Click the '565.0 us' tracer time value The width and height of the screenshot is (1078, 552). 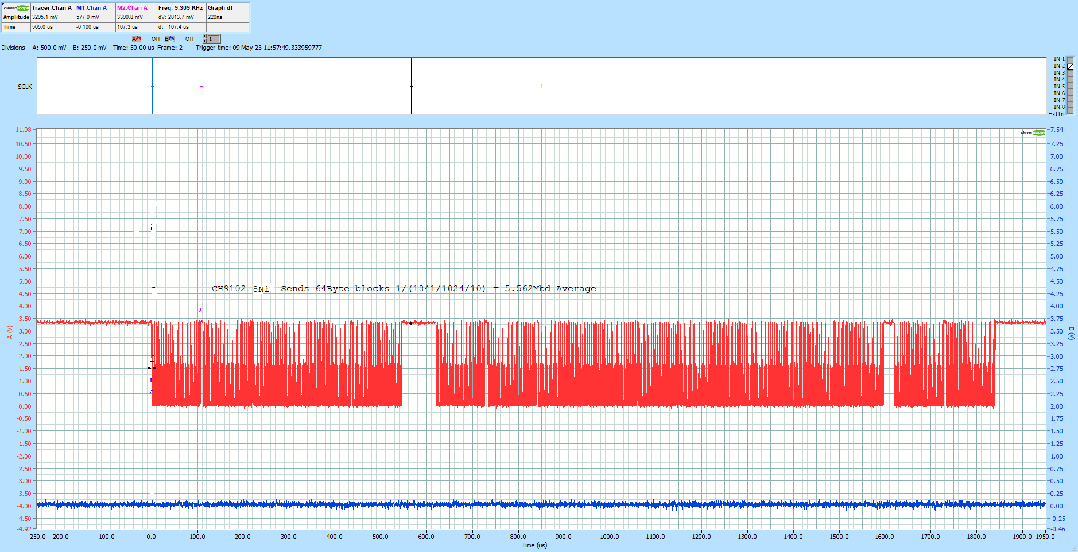(x=52, y=27)
